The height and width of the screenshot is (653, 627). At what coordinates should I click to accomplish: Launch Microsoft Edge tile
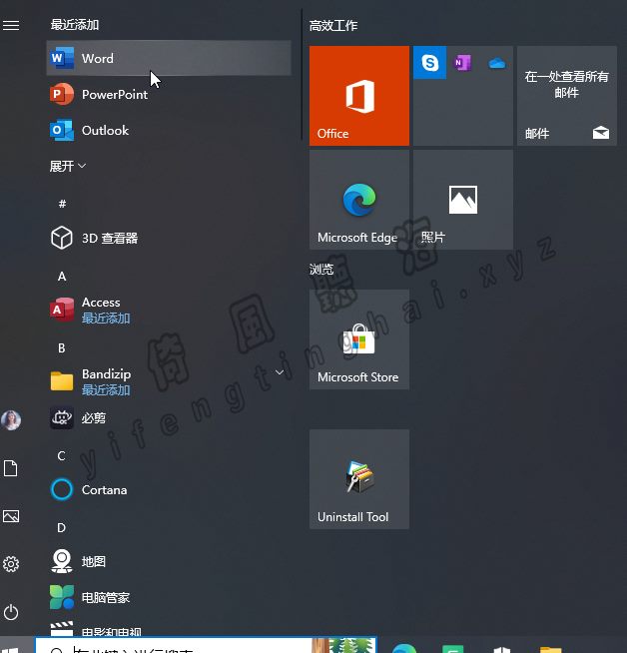358,200
